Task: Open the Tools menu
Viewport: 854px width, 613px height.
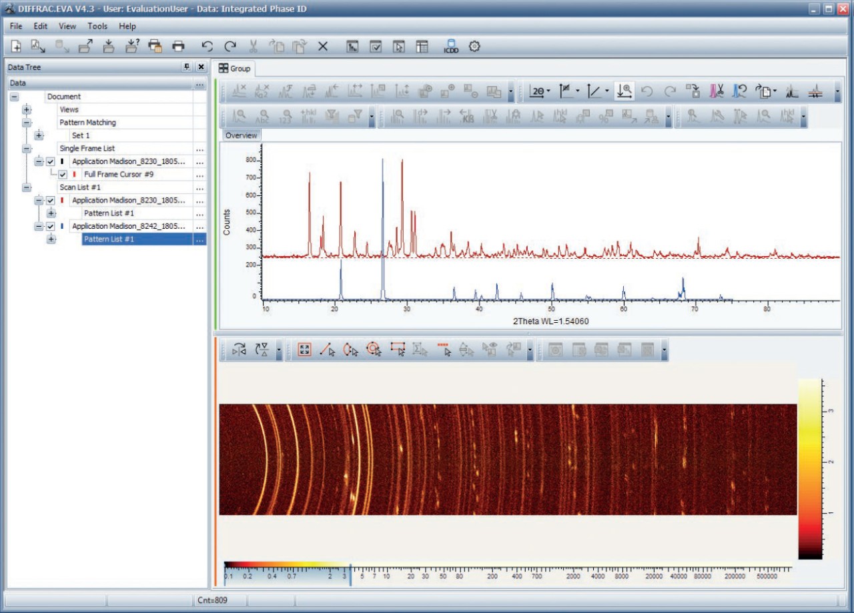Action: [97, 26]
